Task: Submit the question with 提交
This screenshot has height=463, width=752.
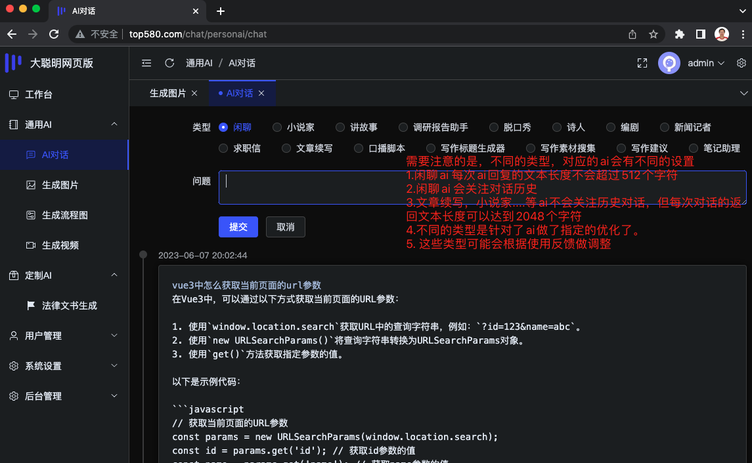Action: click(x=238, y=227)
